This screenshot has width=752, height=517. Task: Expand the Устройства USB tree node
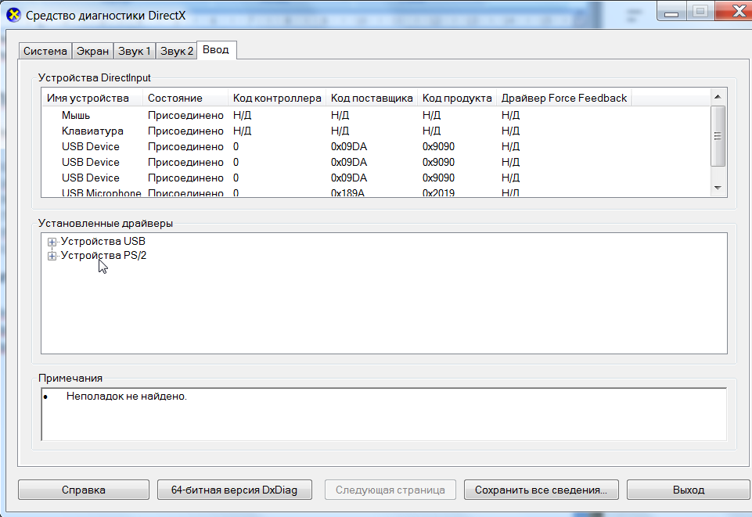[52, 242]
